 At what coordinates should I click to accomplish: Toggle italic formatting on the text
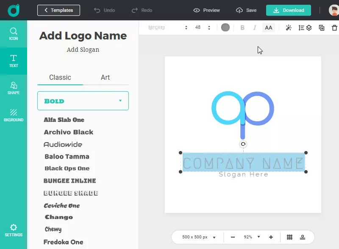coord(255,28)
